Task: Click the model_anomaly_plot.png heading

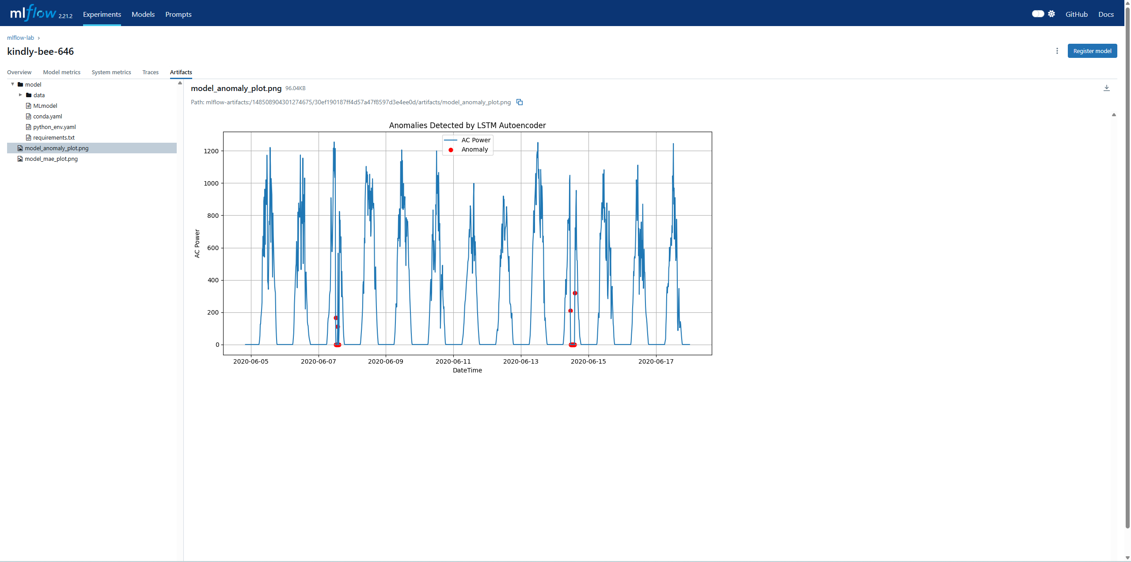Action: click(236, 88)
